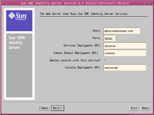Open the window menu in the title bar
Screen dimensions: 154x115
(x=4, y=3)
